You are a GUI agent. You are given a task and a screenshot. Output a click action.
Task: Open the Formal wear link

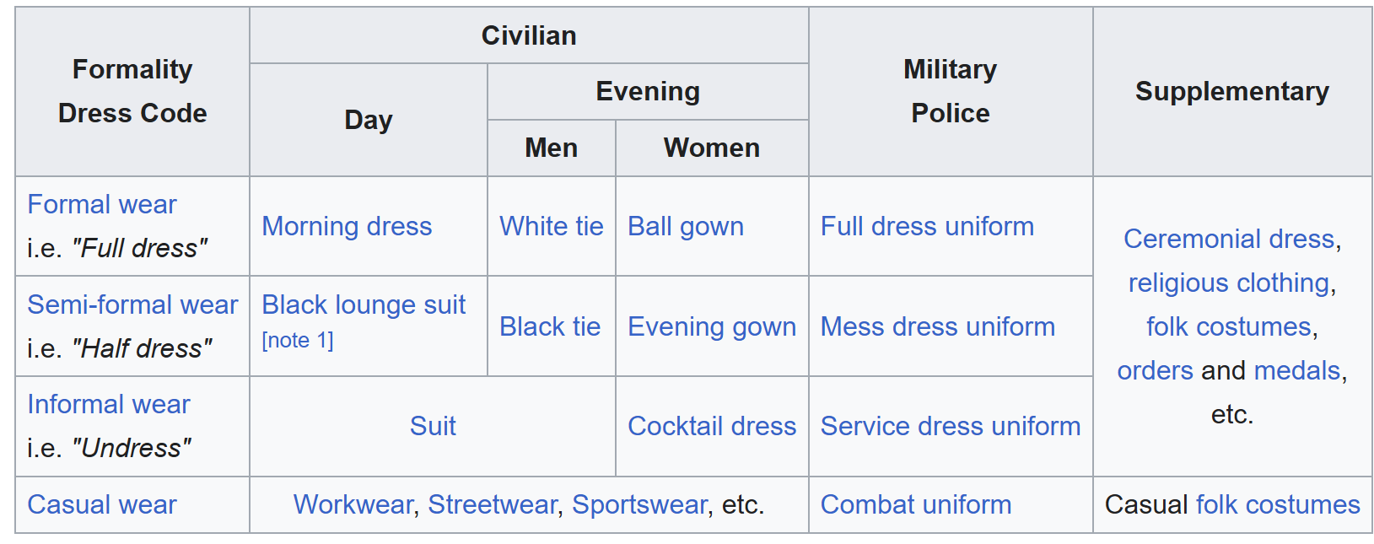(x=102, y=204)
